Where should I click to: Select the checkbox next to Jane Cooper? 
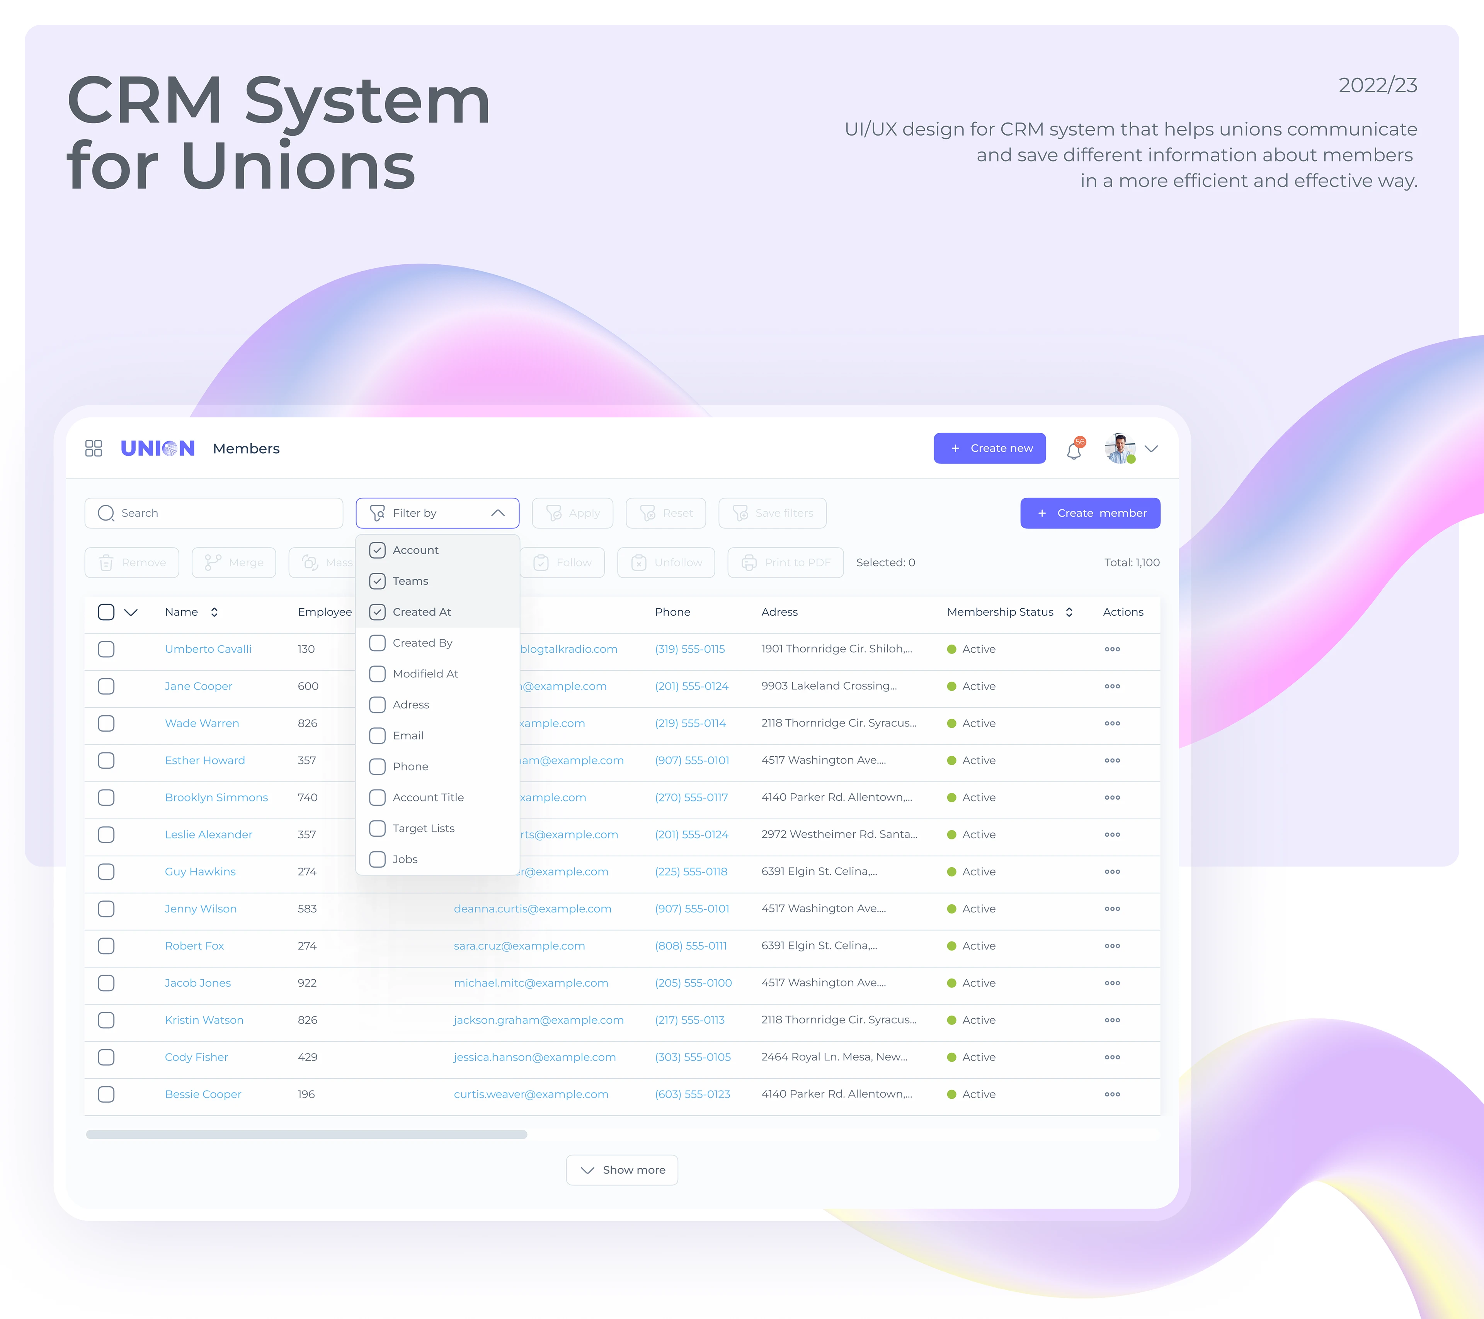(x=106, y=687)
